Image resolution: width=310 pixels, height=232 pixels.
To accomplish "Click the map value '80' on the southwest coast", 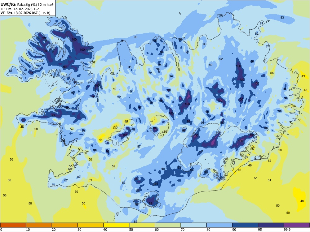I will coord(53,185).
